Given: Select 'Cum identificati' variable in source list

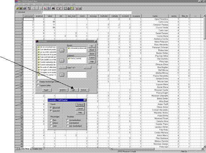Looking at the screenshot, I should point(47,49).
